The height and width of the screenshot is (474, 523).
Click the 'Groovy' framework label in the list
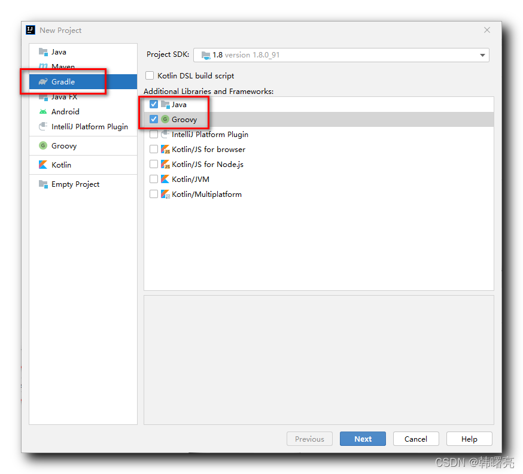point(184,120)
